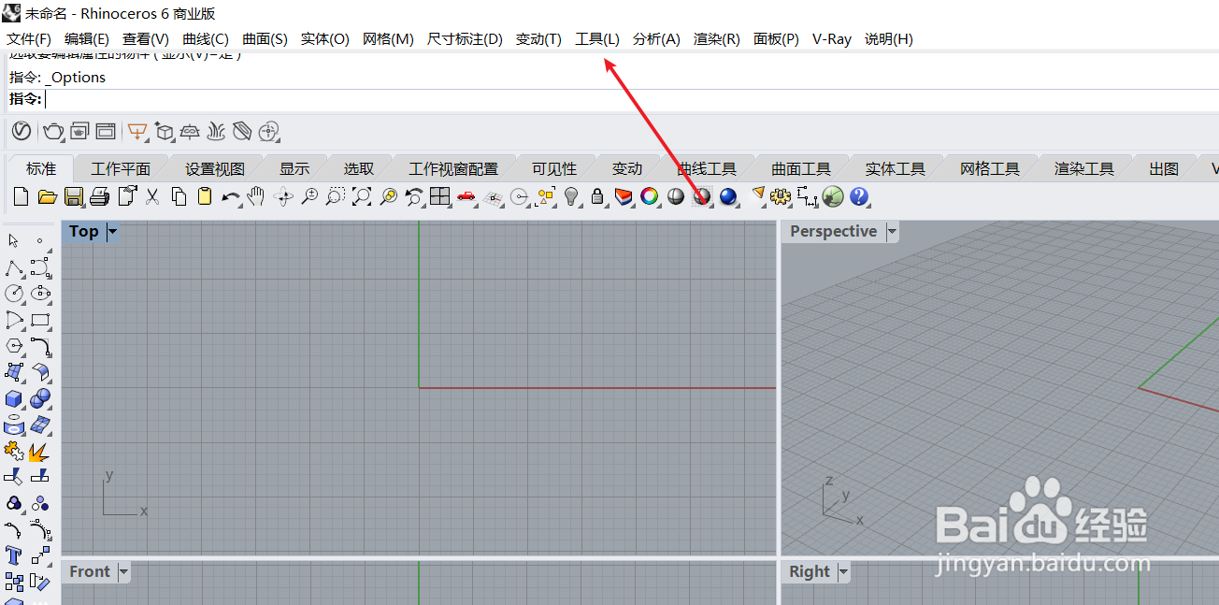Switch to the 可见性 tab

point(554,169)
